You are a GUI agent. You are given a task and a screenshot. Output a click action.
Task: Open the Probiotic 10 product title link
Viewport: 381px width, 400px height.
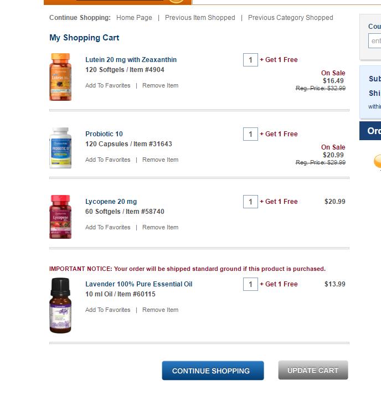pyautogui.click(x=104, y=134)
